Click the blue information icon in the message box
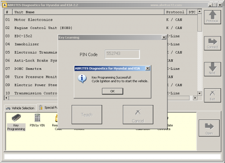 [x=82, y=79]
